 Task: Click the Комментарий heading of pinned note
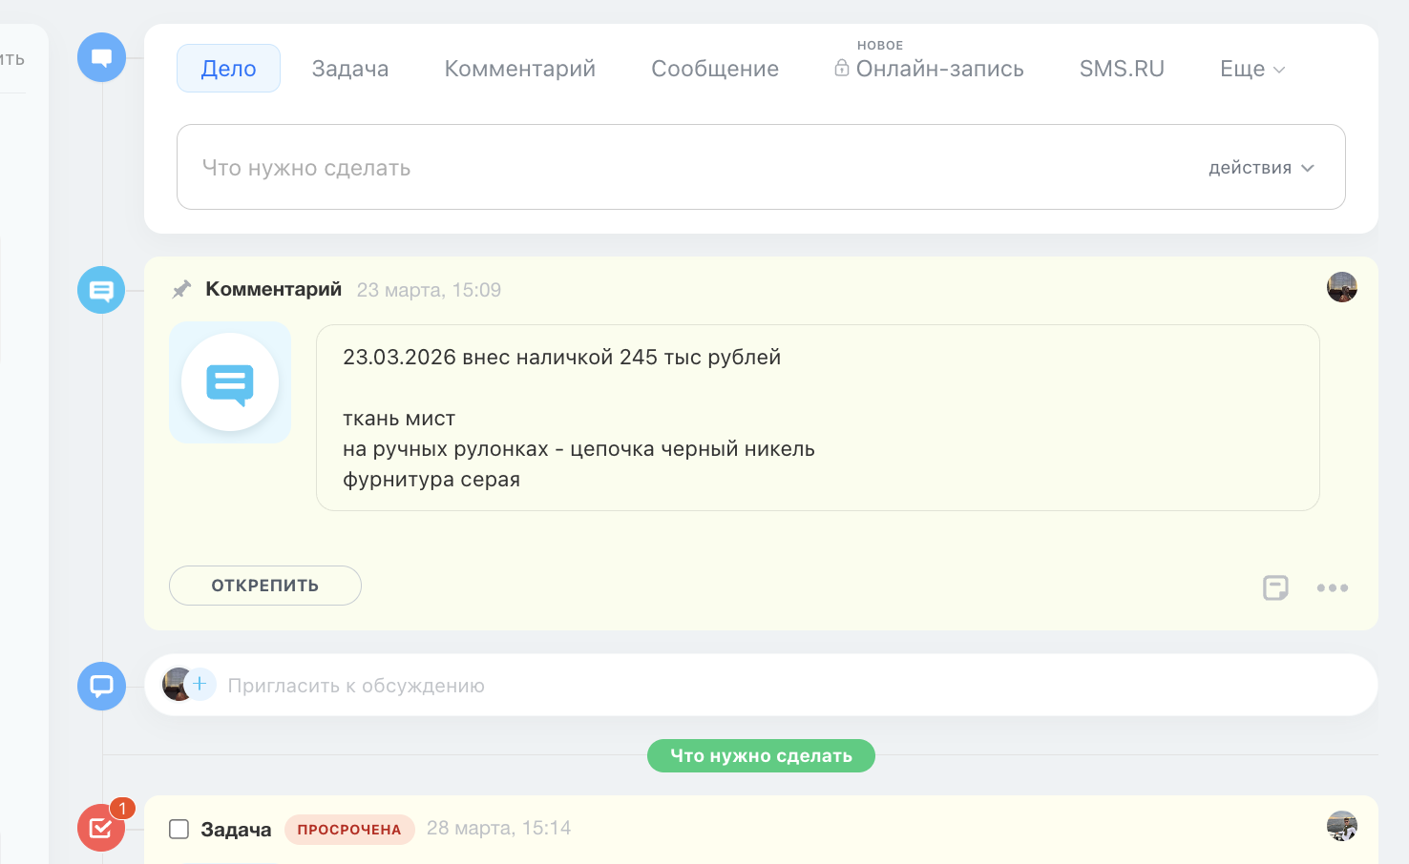pos(274,289)
